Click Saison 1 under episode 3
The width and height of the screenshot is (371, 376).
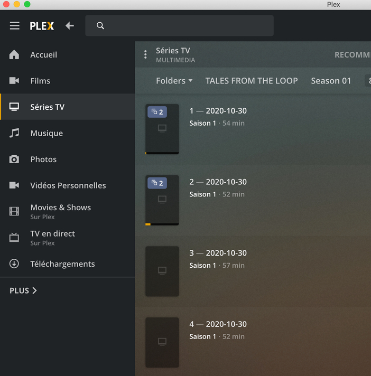[202, 265]
